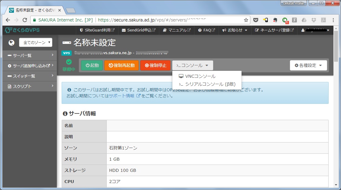
Task: Open the マニュアル link
Action: [x=177, y=30]
